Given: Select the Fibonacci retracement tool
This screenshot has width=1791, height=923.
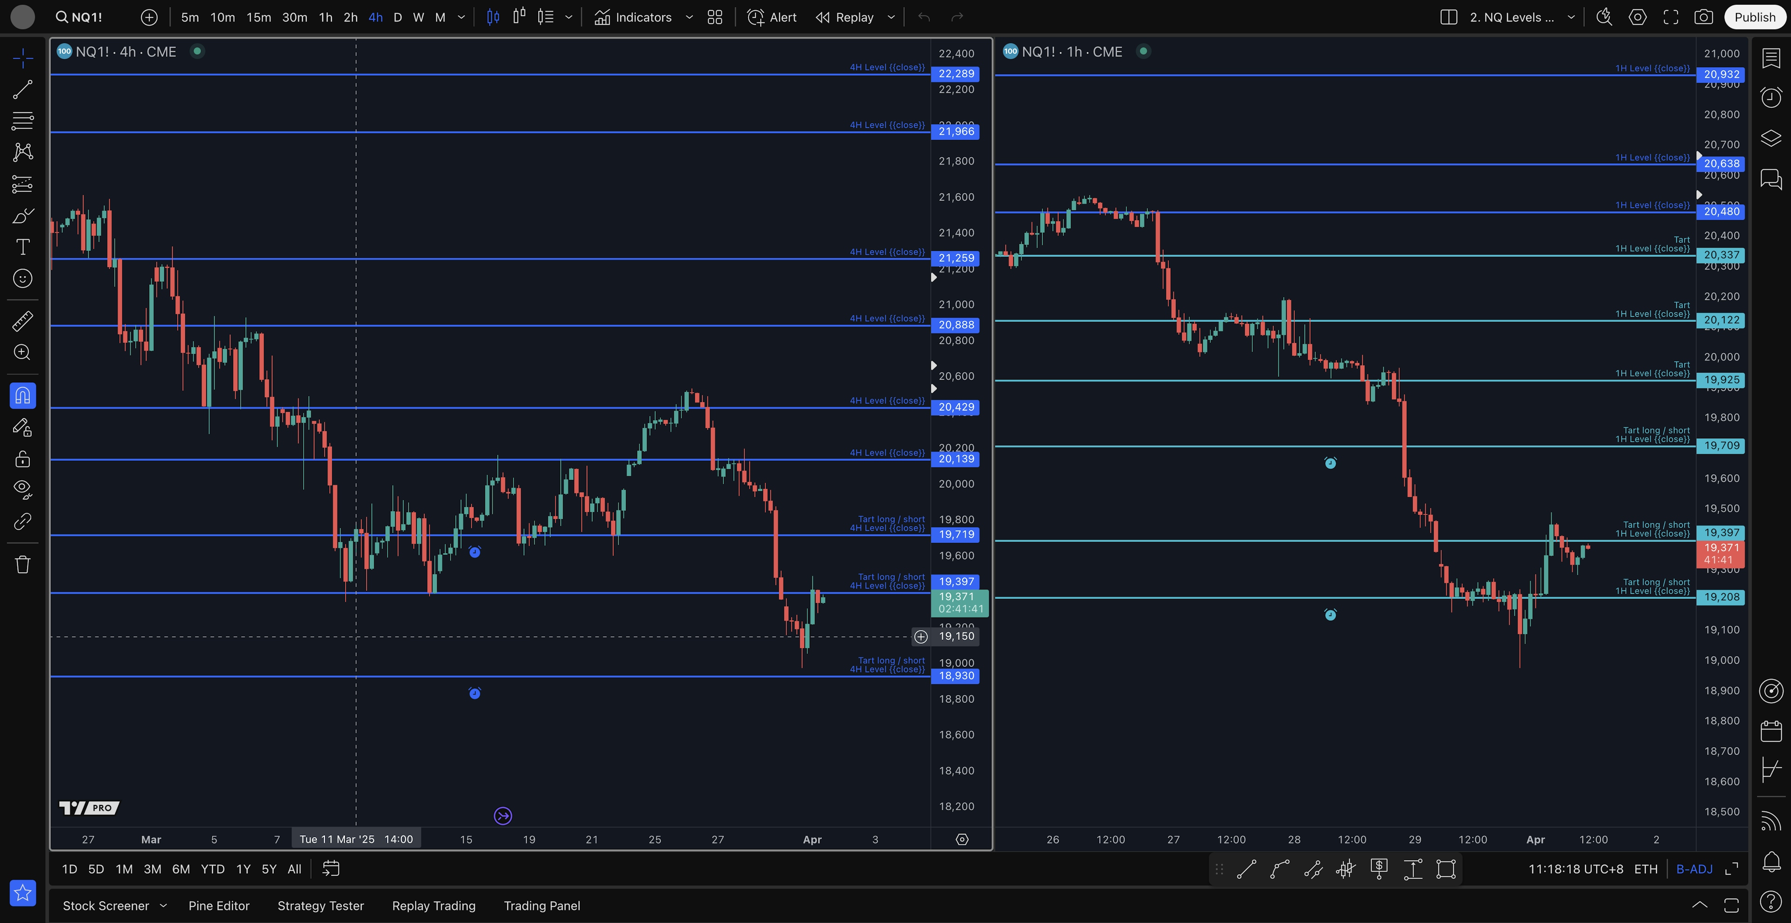Looking at the screenshot, I should click(x=22, y=121).
